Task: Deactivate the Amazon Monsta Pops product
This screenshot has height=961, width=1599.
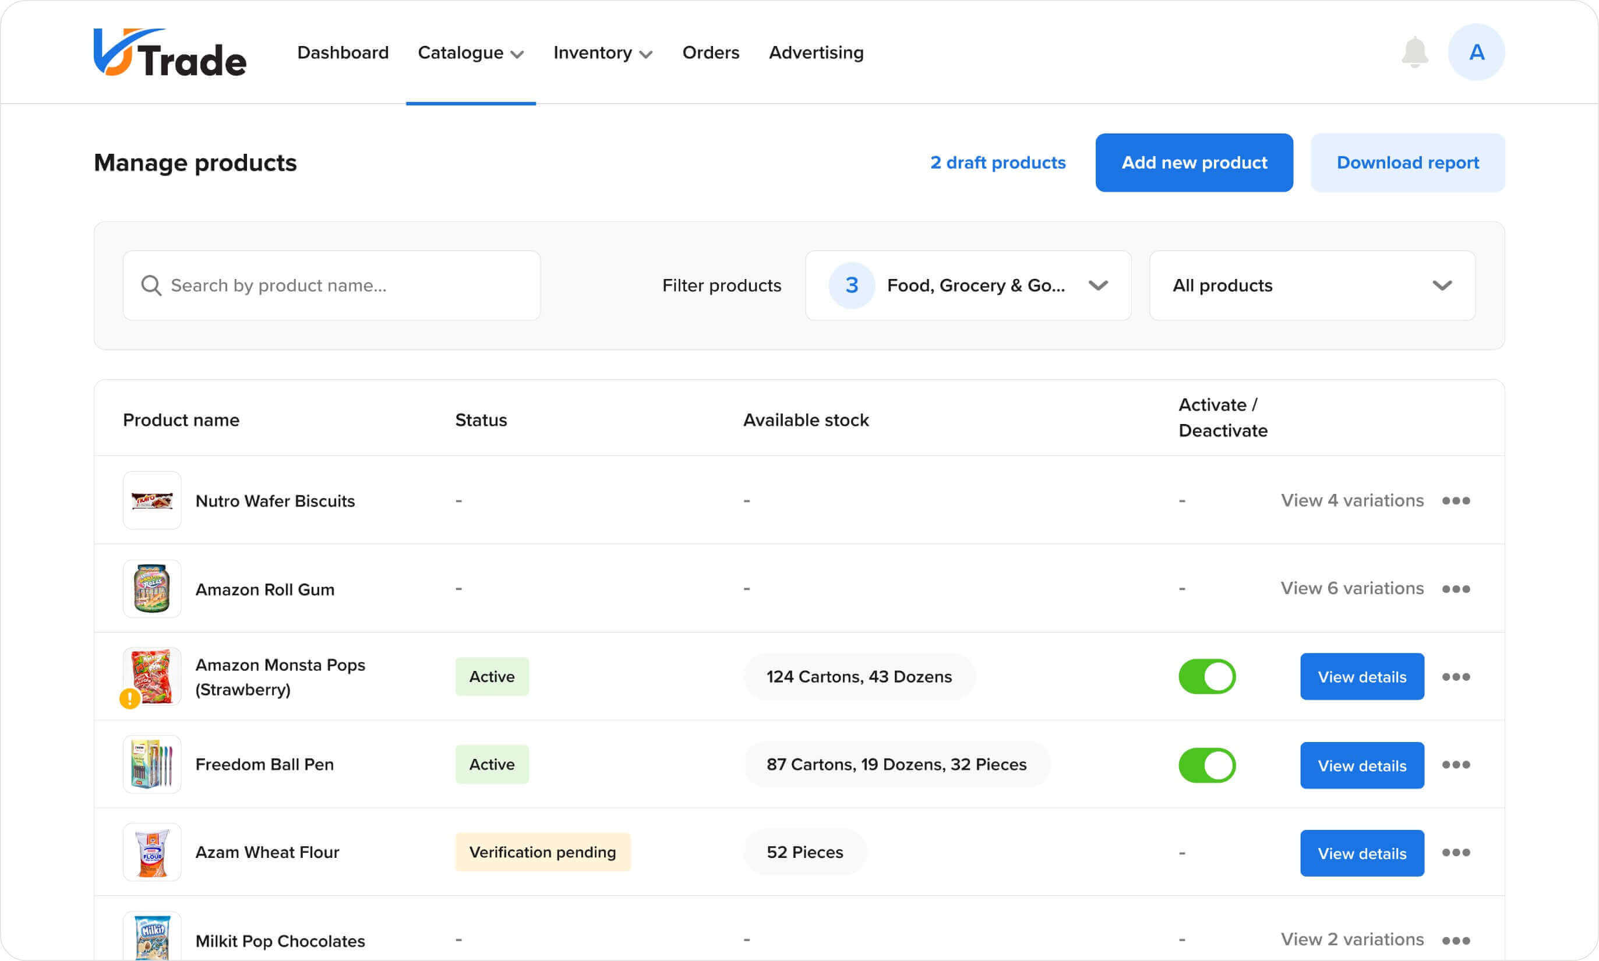Action: 1206,676
